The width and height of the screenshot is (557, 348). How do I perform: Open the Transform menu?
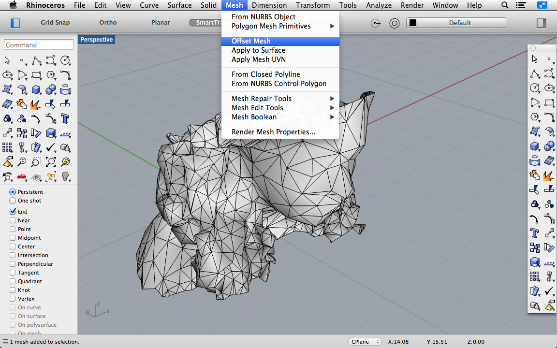[x=313, y=5]
